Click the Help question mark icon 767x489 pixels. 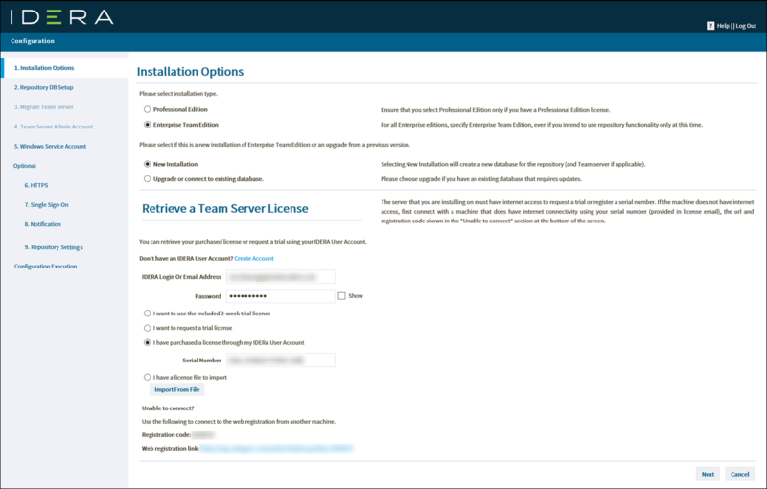[x=710, y=26]
